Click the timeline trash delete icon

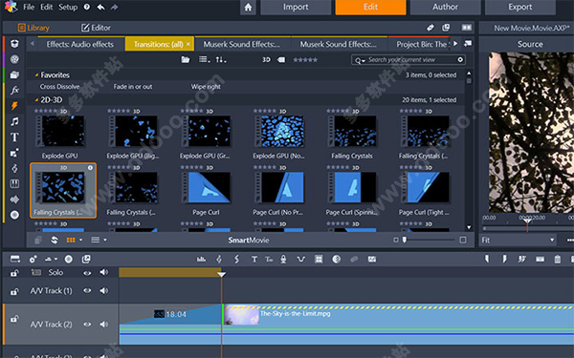tap(557, 259)
